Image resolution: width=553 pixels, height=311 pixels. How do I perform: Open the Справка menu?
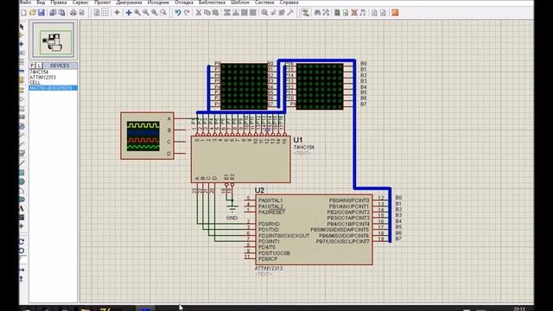289,3
